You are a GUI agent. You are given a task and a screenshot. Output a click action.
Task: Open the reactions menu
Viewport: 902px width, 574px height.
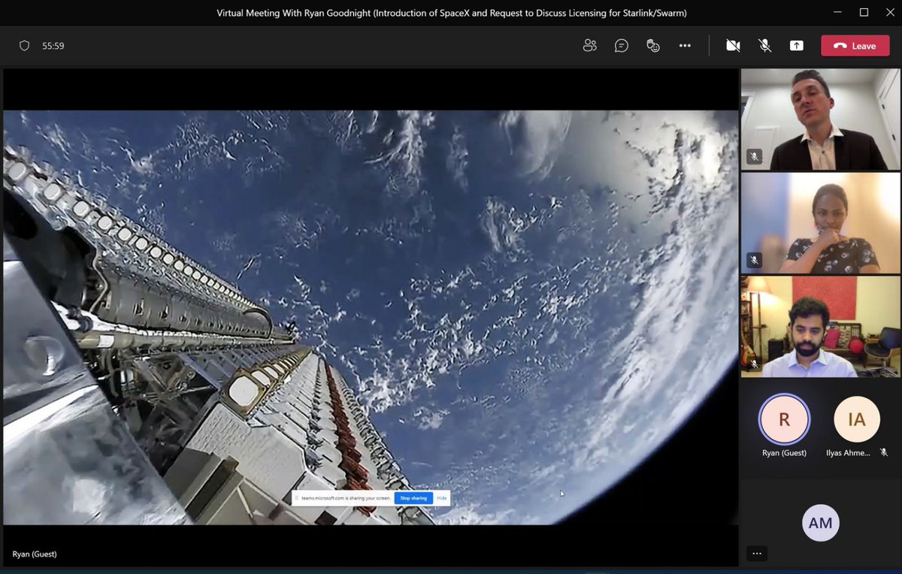[x=653, y=46]
